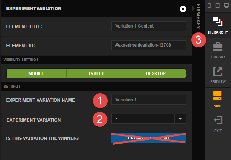
Task: Open the Hierarchy panel button in sidebar
Action: (x=218, y=25)
